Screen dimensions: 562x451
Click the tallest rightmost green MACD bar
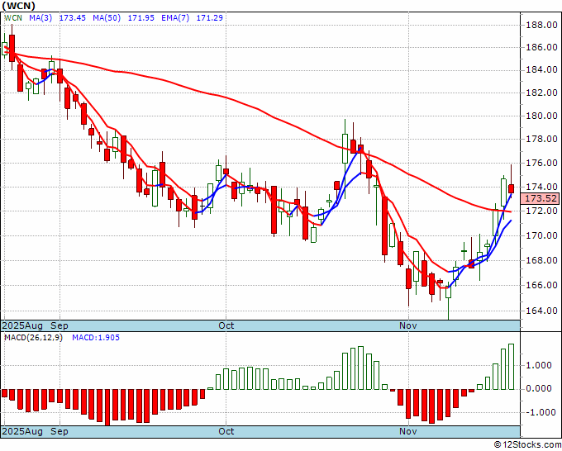[511, 367]
